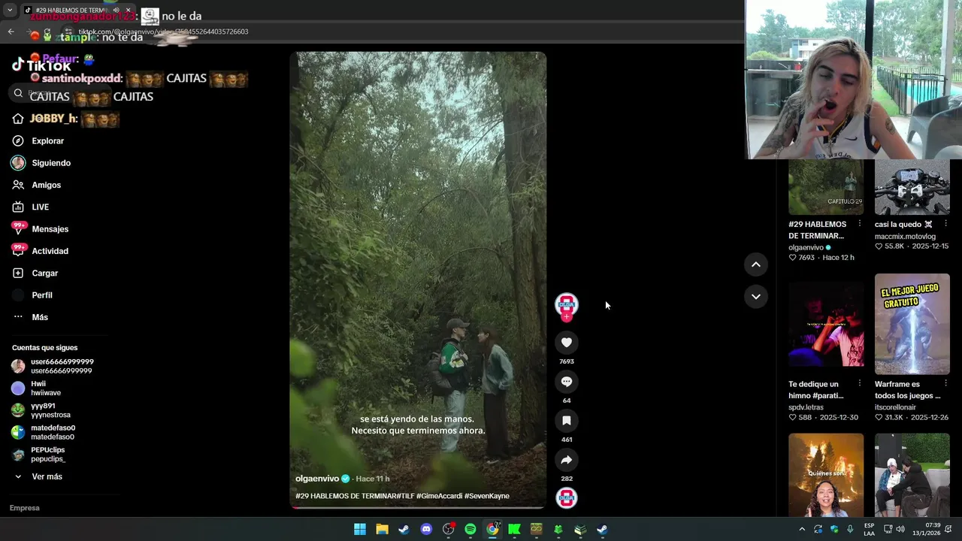Open three-dot menu for Warframe card
962x541 pixels.
945,384
